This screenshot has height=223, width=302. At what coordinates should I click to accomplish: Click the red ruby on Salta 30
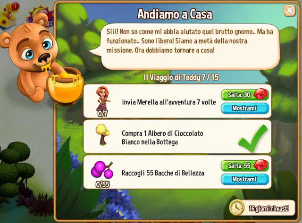pos(260,94)
